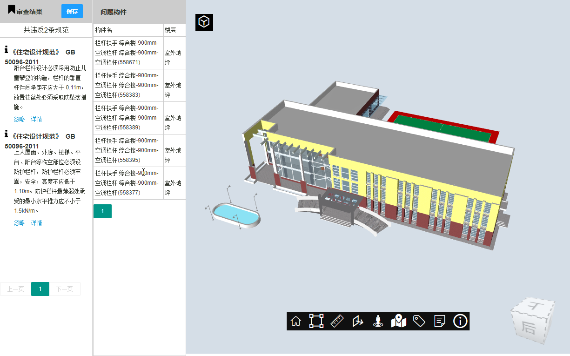Click 下一页 next page button

click(x=65, y=289)
